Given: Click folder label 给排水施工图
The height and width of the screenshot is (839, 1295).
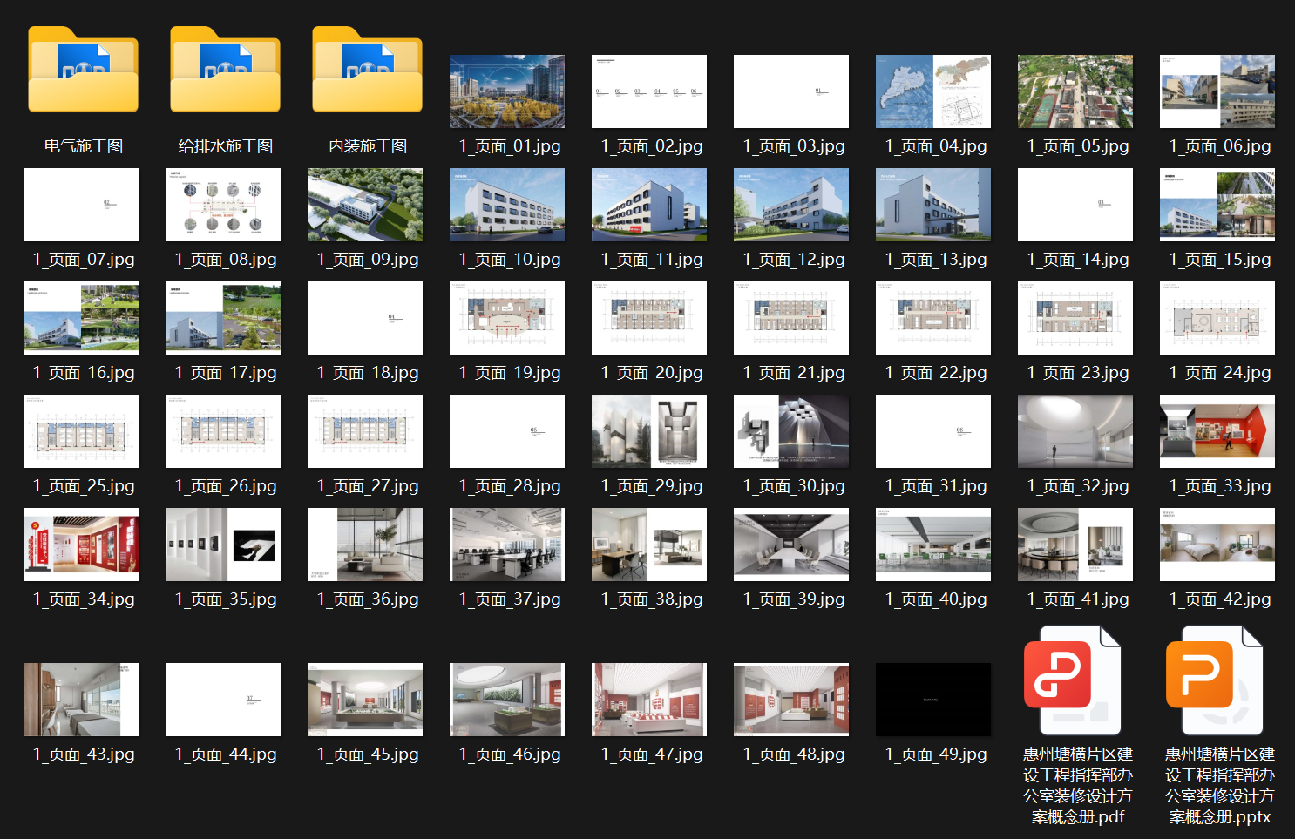Looking at the screenshot, I should pyautogui.click(x=226, y=146).
